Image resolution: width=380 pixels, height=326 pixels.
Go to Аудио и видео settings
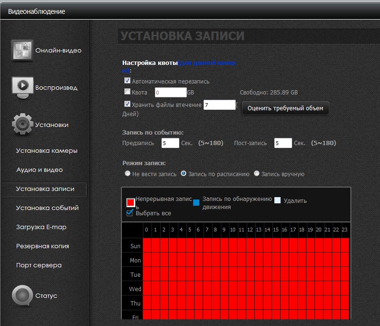pyautogui.click(x=39, y=170)
